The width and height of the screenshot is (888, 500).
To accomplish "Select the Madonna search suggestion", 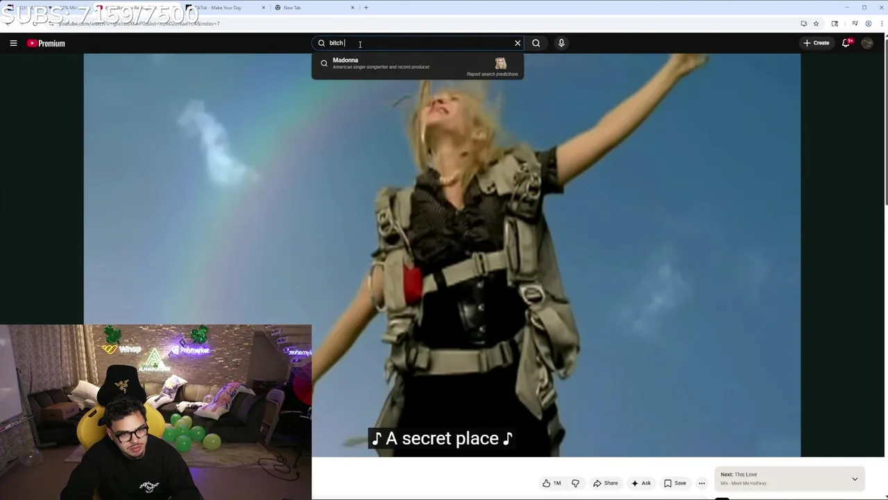I will click(x=418, y=63).
